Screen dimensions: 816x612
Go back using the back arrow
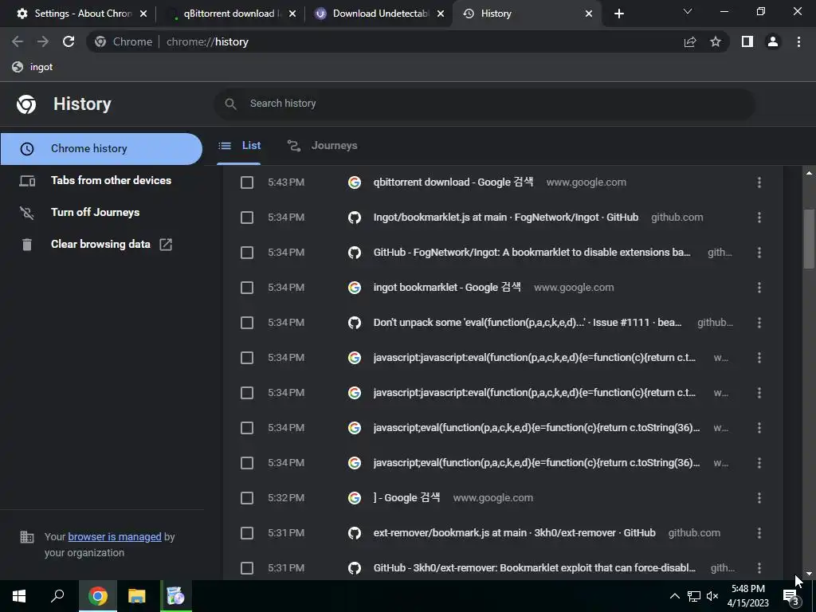18,41
